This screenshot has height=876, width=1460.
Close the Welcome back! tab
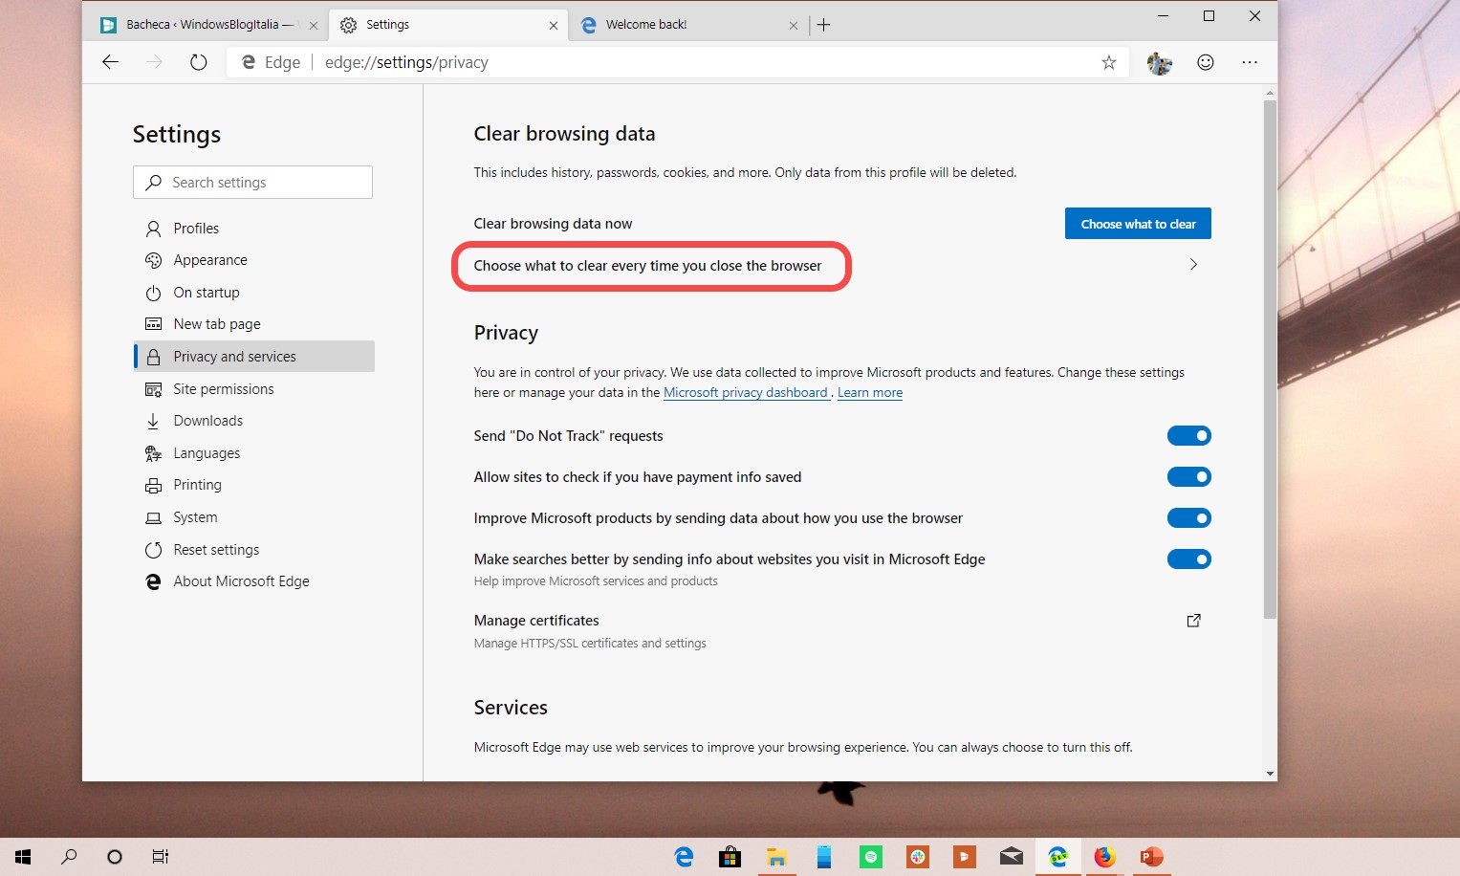793,26
